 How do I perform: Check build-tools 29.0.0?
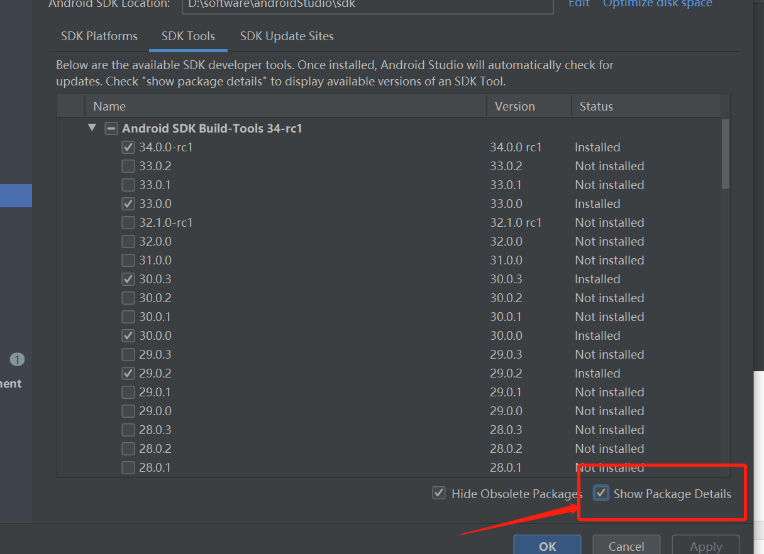(x=128, y=411)
